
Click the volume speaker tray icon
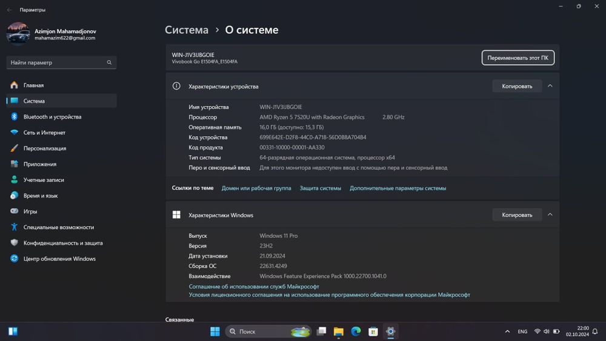[547, 331]
